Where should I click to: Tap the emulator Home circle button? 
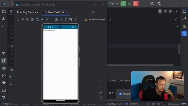coord(47,19)
